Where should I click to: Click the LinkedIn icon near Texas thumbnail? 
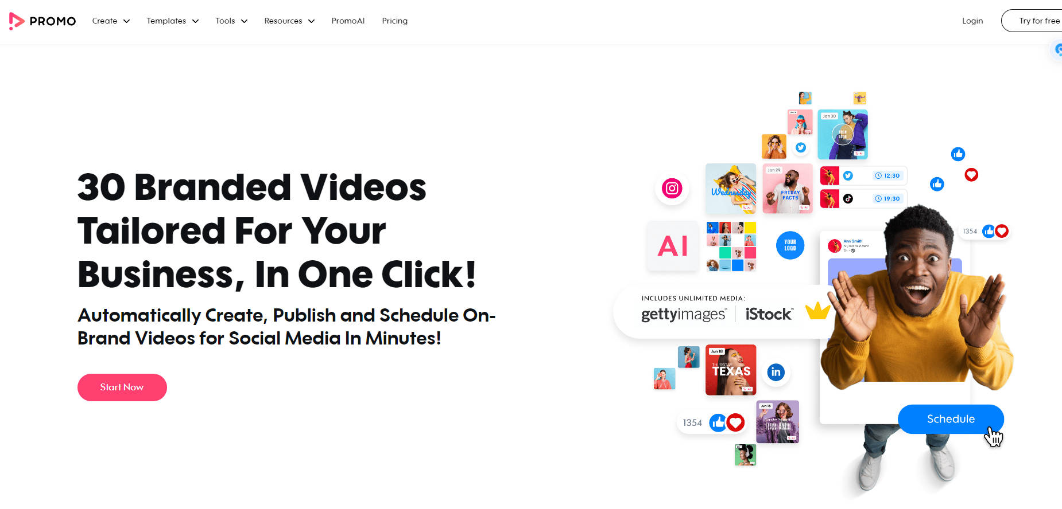coord(776,372)
